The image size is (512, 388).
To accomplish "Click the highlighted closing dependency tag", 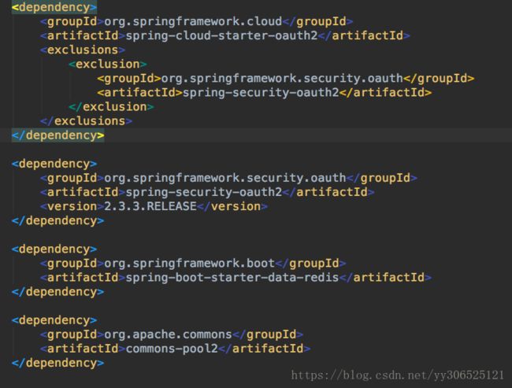I will tap(58, 135).
